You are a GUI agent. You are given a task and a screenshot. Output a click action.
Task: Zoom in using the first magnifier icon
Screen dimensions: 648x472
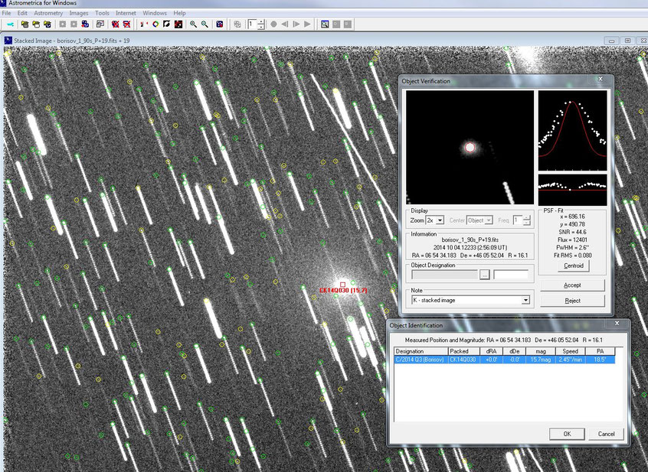tap(193, 24)
